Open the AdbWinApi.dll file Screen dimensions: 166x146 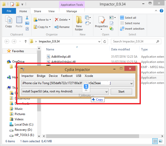tap(61, 57)
